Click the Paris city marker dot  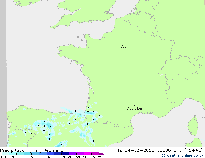pos(122,45)
